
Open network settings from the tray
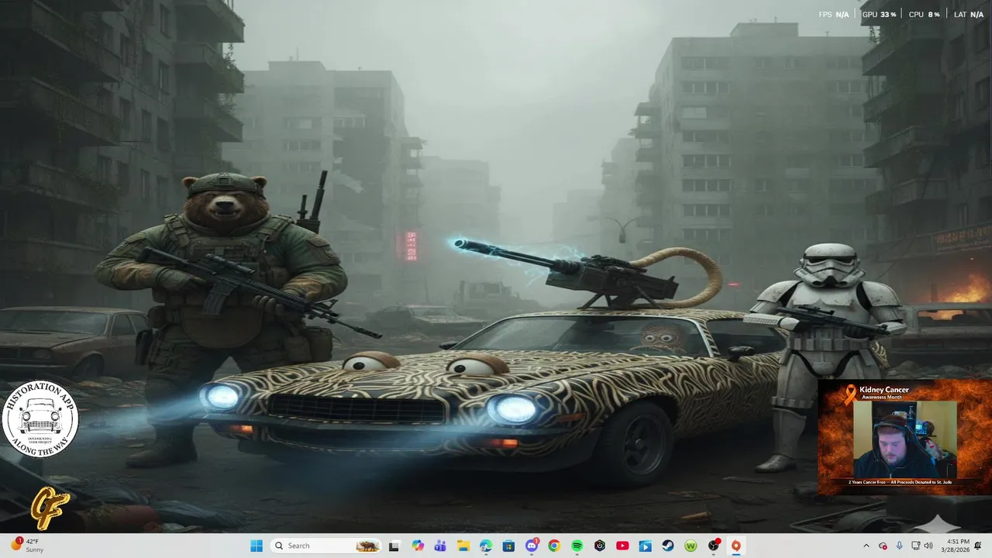916,546
